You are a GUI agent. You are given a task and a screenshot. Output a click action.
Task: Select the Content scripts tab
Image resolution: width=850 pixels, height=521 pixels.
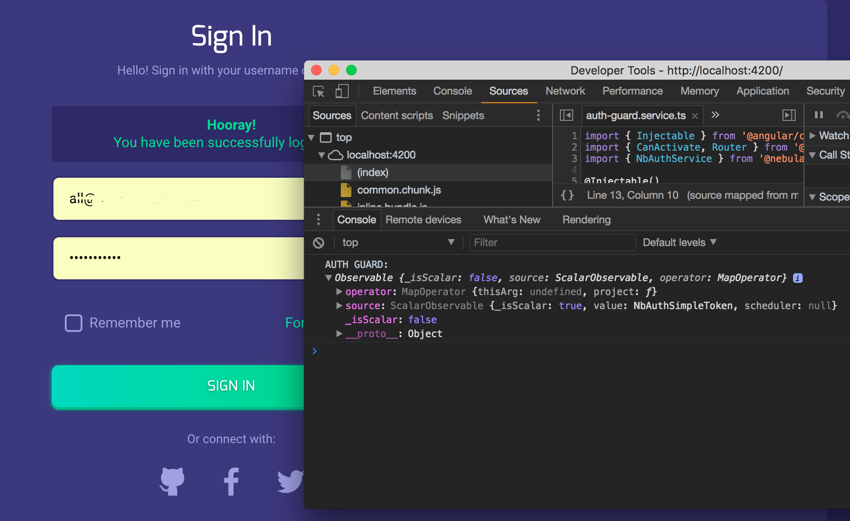(x=397, y=116)
